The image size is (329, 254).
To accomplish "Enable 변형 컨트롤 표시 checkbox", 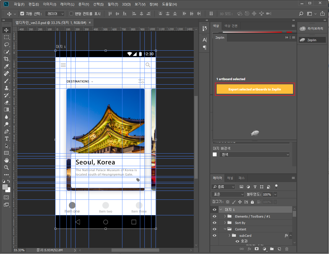I will pyautogui.click(x=71, y=14).
